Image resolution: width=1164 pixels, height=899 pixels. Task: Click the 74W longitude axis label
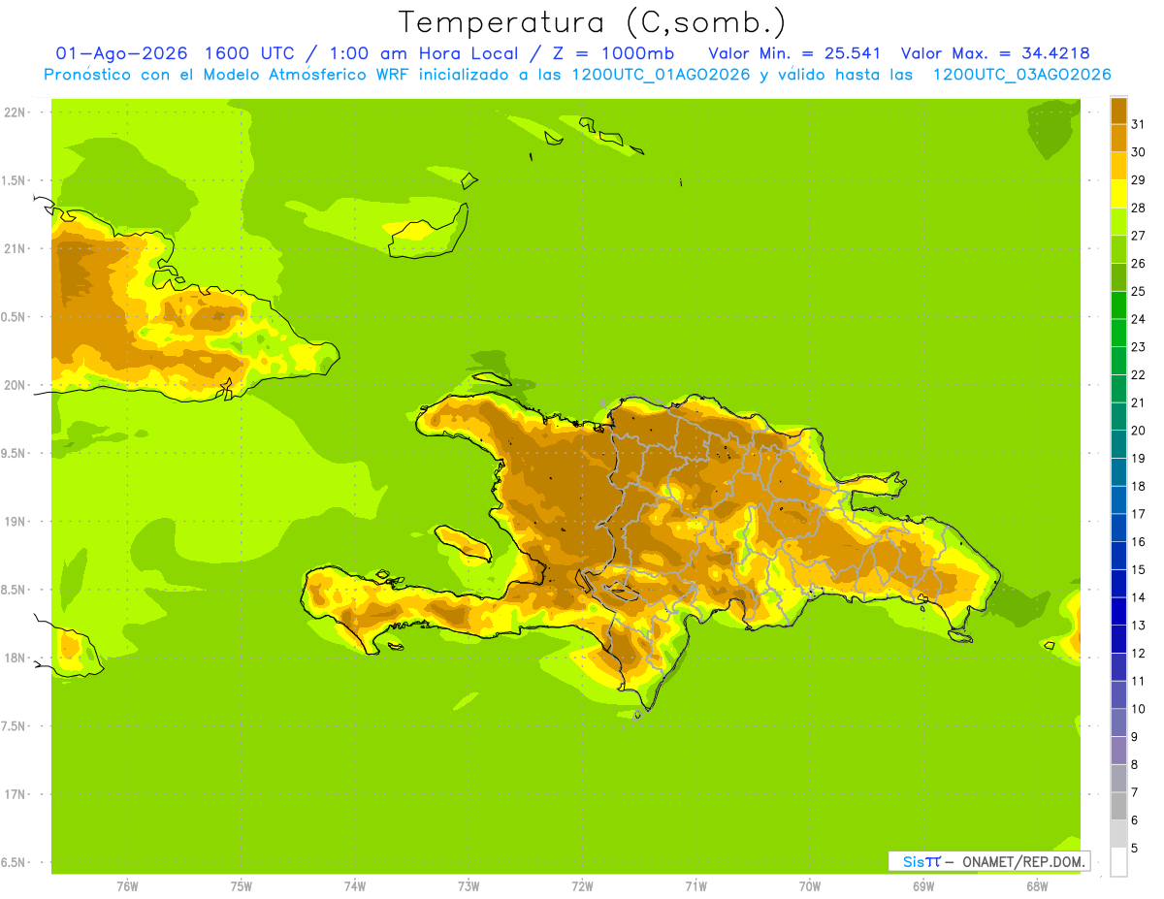click(x=355, y=885)
